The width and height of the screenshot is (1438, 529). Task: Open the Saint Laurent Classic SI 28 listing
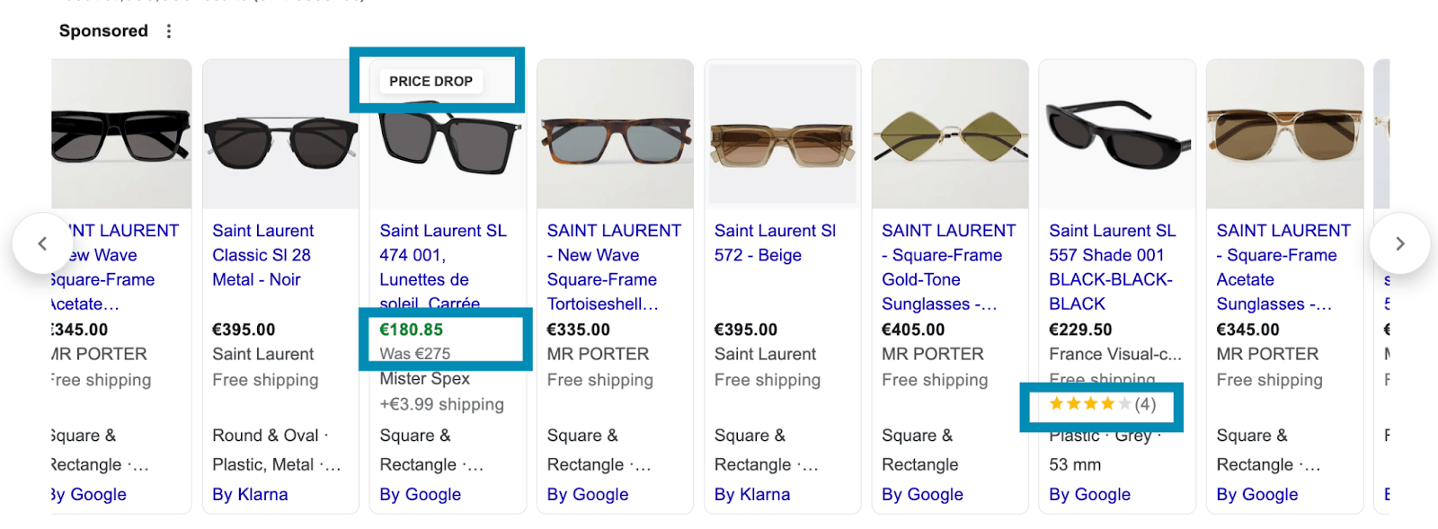point(262,255)
